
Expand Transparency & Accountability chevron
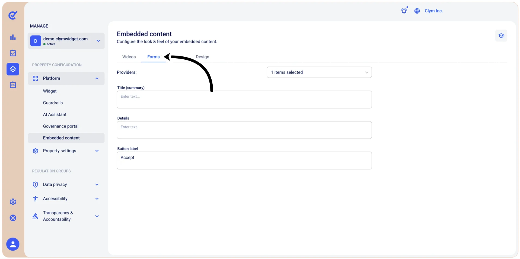(x=97, y=216)
